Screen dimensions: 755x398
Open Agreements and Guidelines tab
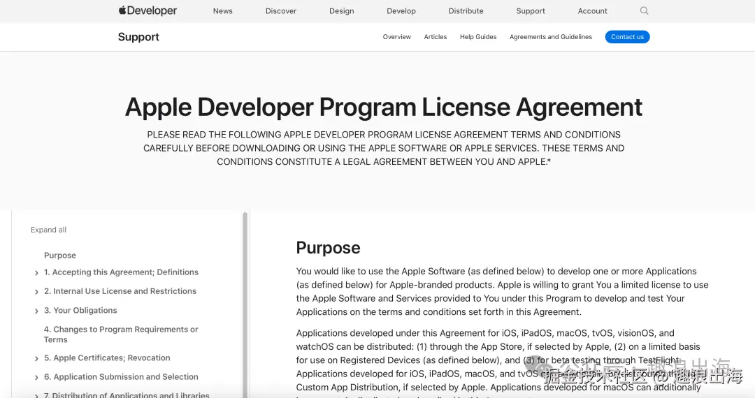point(551,37)
